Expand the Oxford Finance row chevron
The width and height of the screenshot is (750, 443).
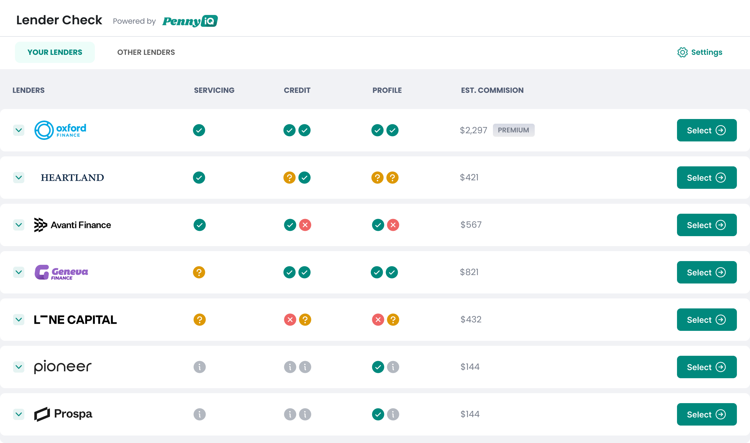[x=19, y=130]
